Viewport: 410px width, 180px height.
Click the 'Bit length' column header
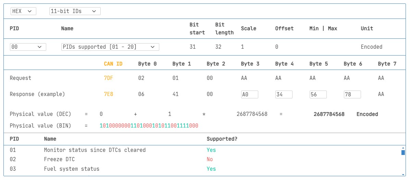[x=224, y=28]
